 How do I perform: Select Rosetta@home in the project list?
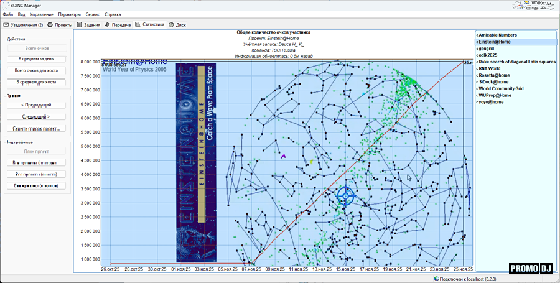point(494,75)
